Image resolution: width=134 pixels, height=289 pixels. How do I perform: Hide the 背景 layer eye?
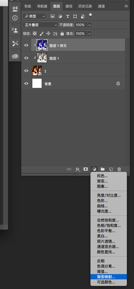[26, 83]
